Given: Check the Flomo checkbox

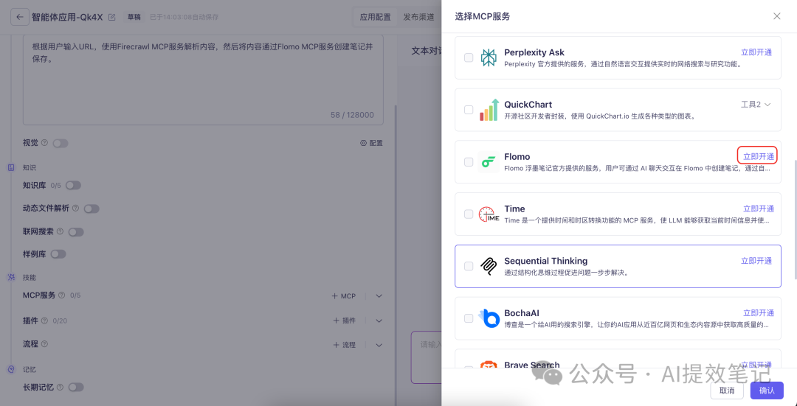Looking at the screenshot, I should pyautogui.click(x=469, y=162).
